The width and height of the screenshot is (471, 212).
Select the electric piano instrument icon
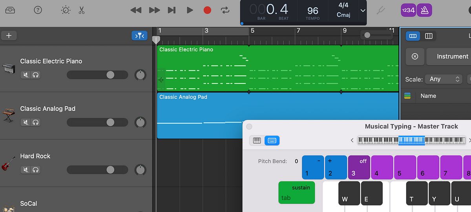pos(8,69)
